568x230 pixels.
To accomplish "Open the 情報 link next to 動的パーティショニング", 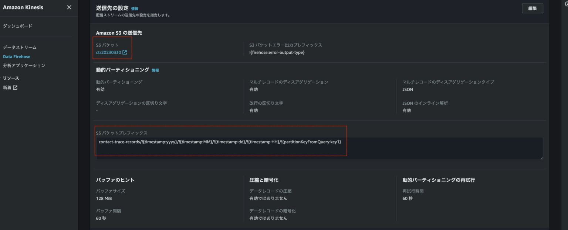I will coord(155,70).
